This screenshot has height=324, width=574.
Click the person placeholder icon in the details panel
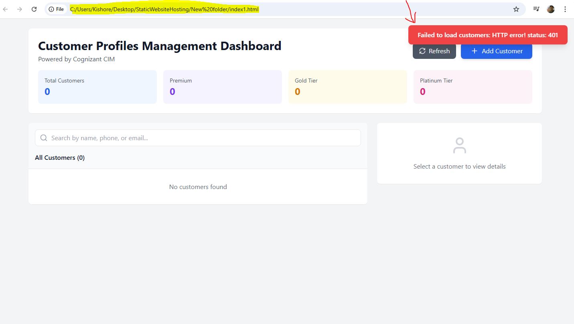click(x=459, y=145)
